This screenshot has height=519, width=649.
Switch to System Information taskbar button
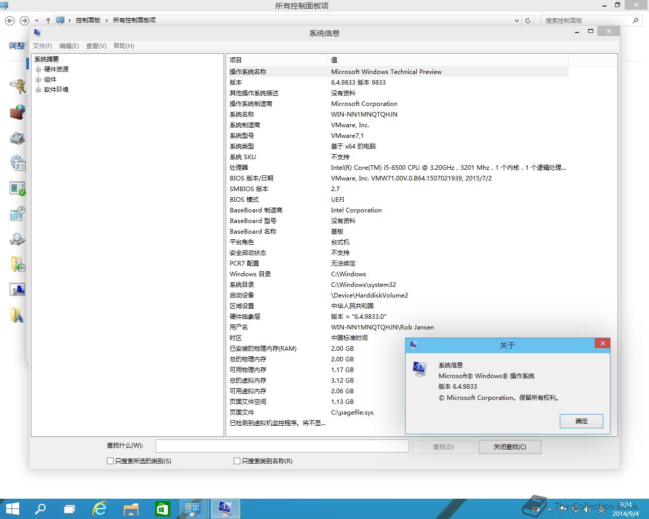coord(225,509)
